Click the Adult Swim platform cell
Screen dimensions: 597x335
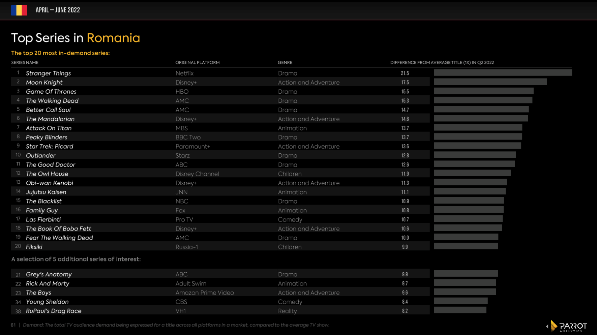click(191, 283)
